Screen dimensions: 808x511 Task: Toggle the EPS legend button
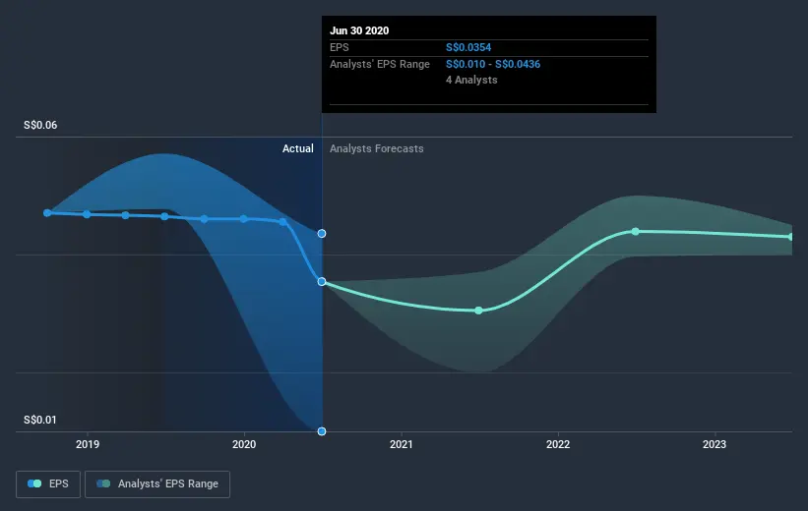pos(48,483)
